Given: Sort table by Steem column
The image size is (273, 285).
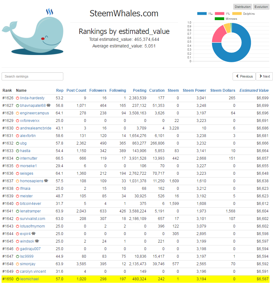Looking at the screenshot, I should [x=173, y=90].
